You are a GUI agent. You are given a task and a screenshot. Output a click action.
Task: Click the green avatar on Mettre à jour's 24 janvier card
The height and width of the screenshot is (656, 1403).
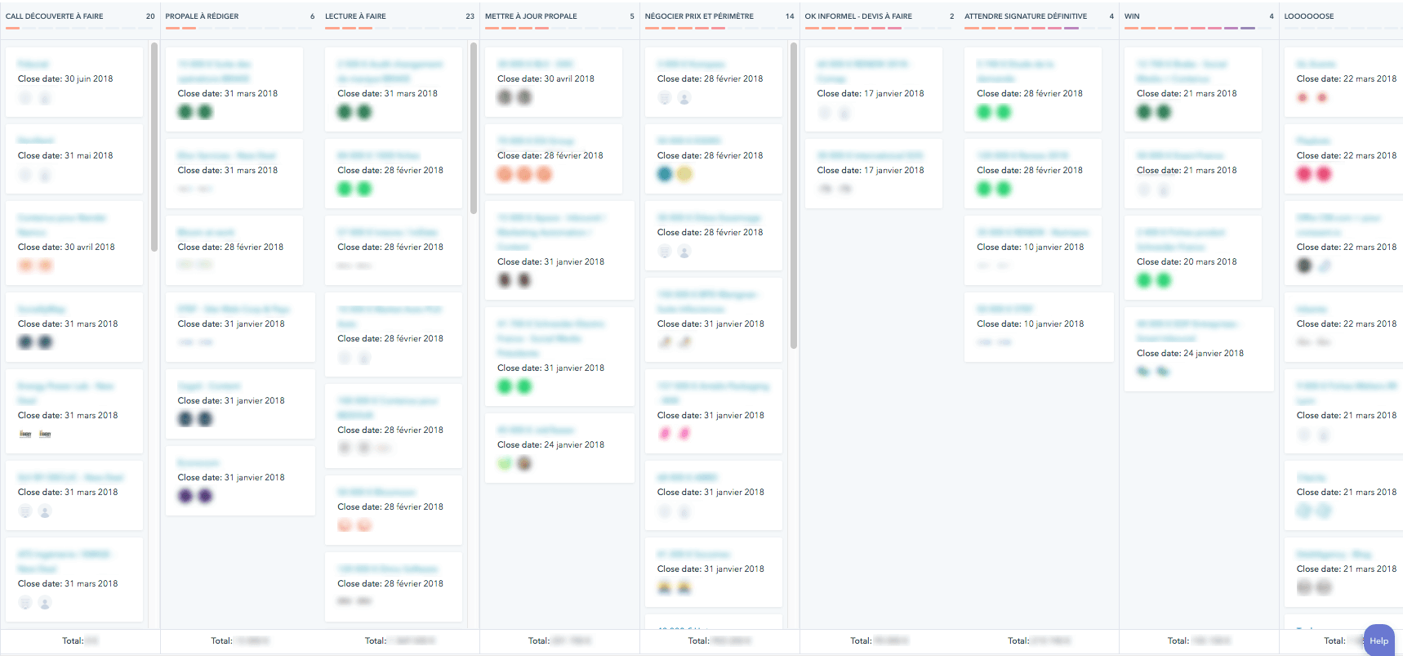click(x=505, y=463)
